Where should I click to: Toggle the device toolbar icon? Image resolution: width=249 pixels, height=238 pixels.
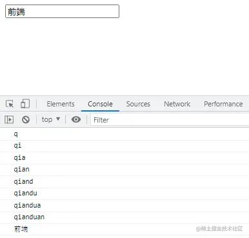coord(25,104)
